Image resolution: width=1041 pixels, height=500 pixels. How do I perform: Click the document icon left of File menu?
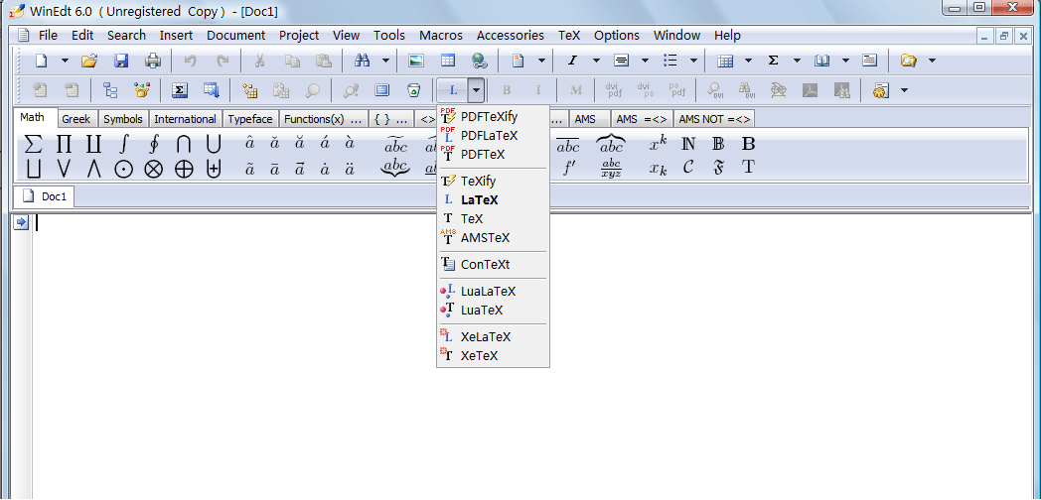coord(24,35)
